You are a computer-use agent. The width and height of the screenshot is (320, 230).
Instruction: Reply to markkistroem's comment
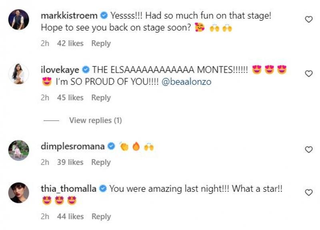click(x=101, y=43)
